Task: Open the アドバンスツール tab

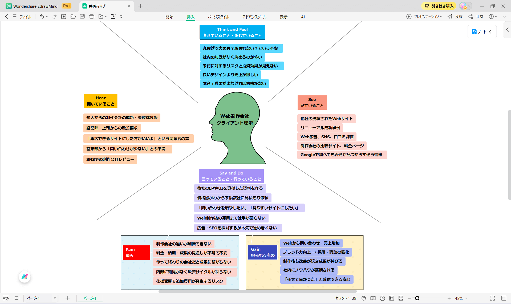Action: pos(254,17)
